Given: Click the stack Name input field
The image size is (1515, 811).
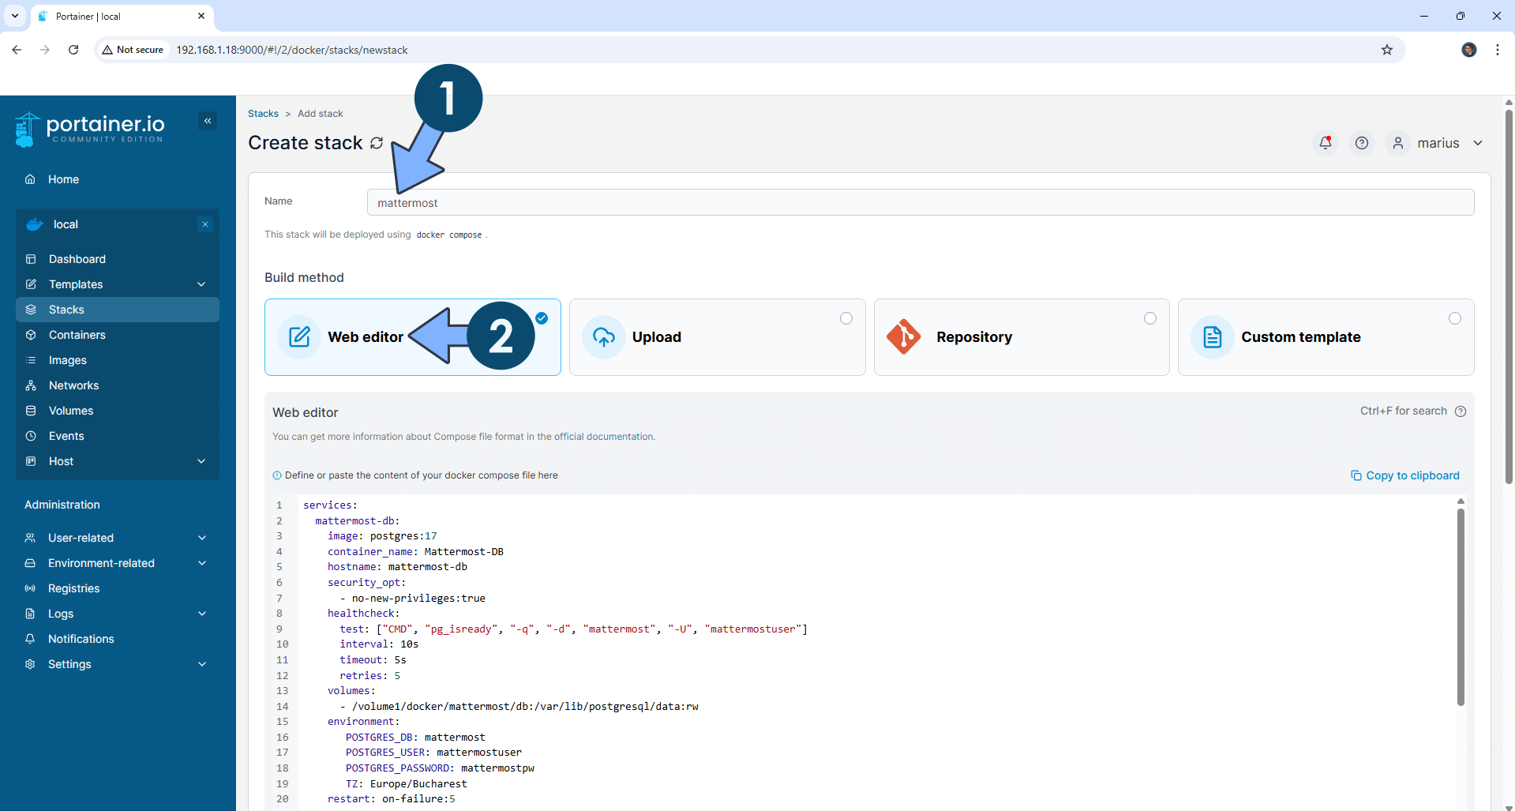Looking at the screenshot, I should point(921,202).
